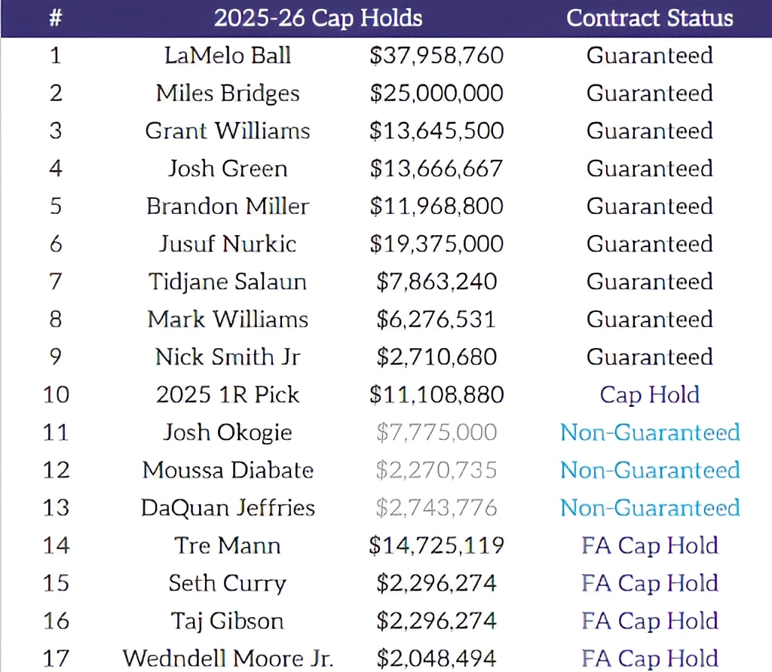772x672 pixels.
Task: Select Miles Bridges in the table
Action: (228, 93)
